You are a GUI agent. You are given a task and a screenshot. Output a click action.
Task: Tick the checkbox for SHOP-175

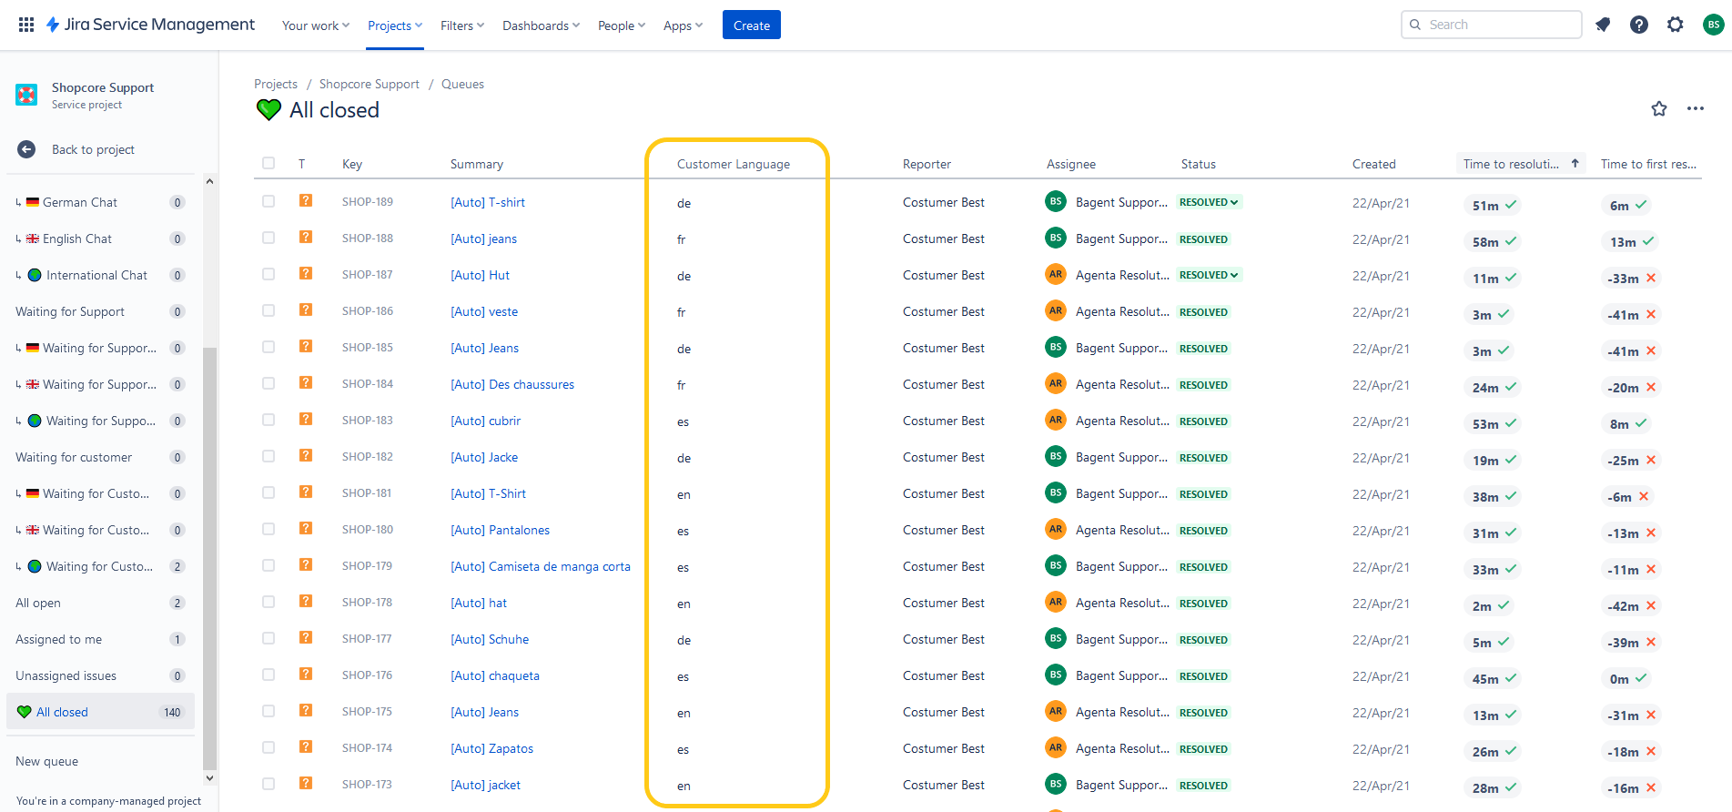pos(268,711)
